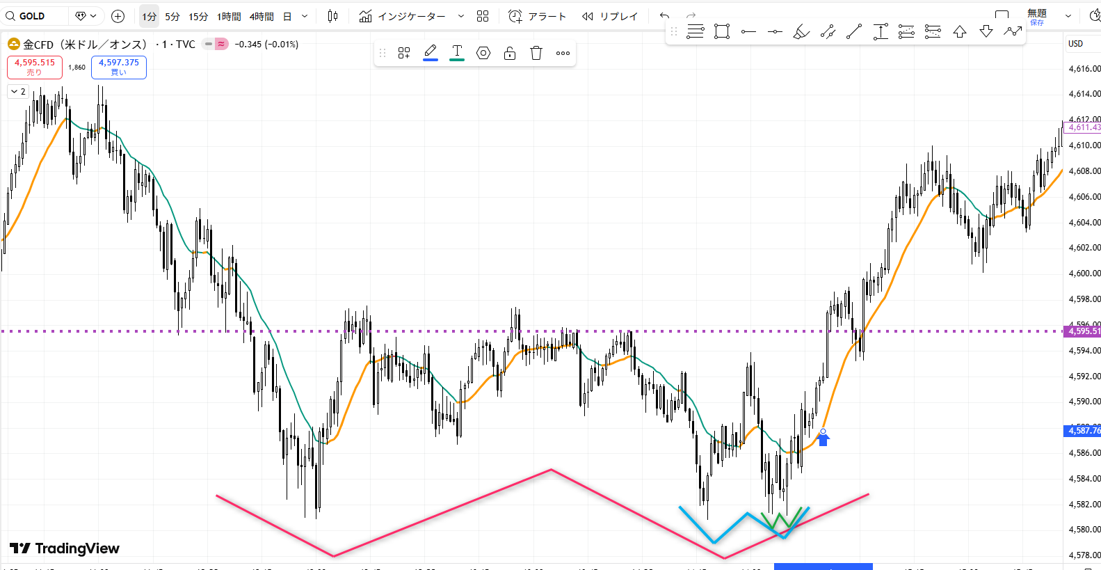
Task: Select the rectangle drawing tool in favorites toolbar
Action: tap(722, 31)
